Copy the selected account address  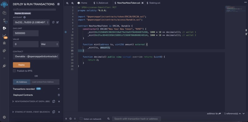click(53, 22)
